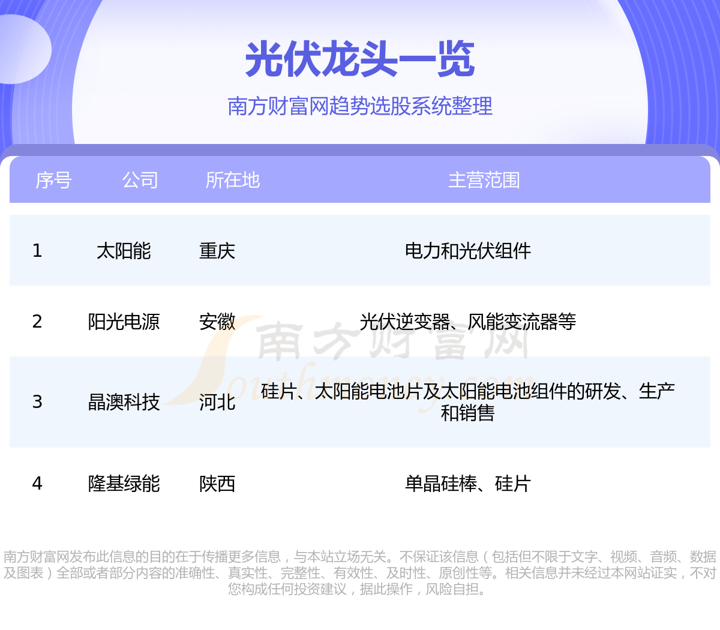Select business scope 电力和光伏组件
This screenshot has width=720, height=630.
[468, 251]
